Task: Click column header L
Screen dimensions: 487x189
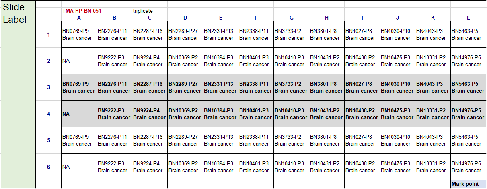Action: click(468, 18)
